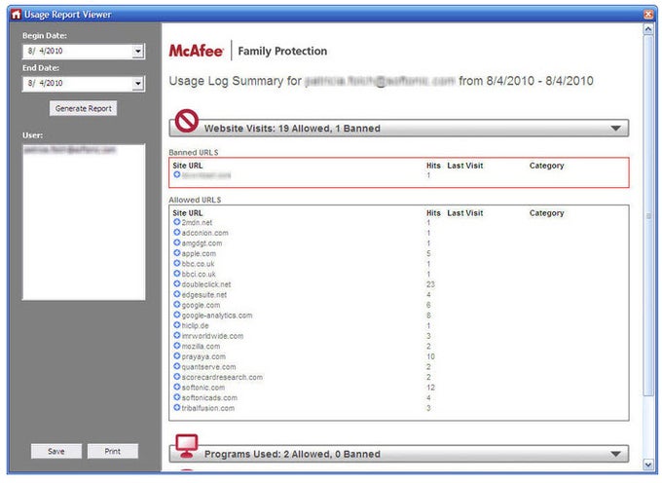Click the circle icon next to google-analytics.com
Image resolution: width=662 pixels, height=483 pixels.
(177, 315)
